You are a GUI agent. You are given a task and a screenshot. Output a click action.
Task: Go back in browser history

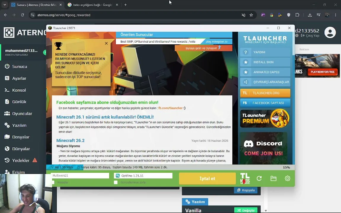(5, 15)
